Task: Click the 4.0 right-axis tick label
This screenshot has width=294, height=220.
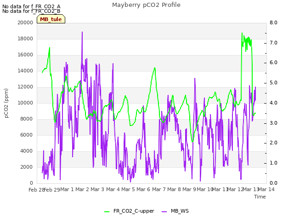Action: coord(273,103)
